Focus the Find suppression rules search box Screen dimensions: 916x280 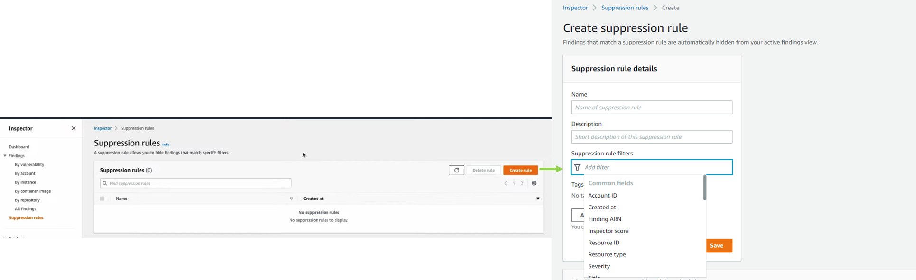(x=196, y=183)
